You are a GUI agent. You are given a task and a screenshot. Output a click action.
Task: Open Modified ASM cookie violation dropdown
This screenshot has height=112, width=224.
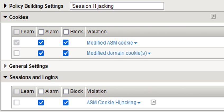click(135, 43)
